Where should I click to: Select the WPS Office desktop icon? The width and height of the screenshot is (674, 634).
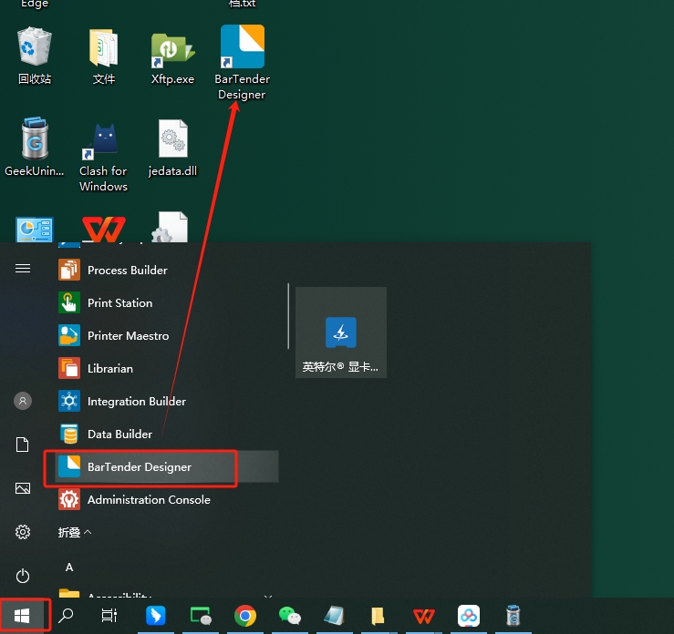click(x=104, y=229)
